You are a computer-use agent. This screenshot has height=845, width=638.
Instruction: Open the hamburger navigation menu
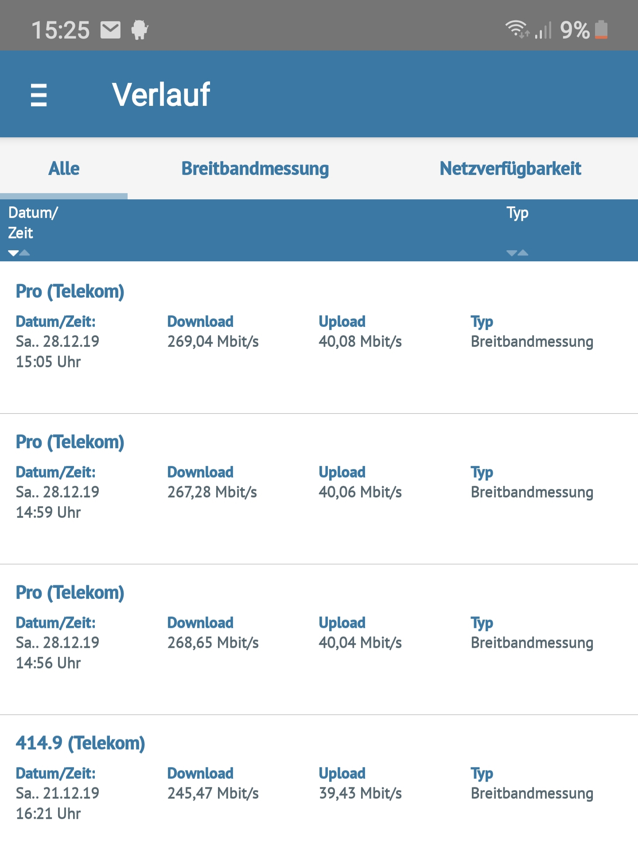click(39, 95)
